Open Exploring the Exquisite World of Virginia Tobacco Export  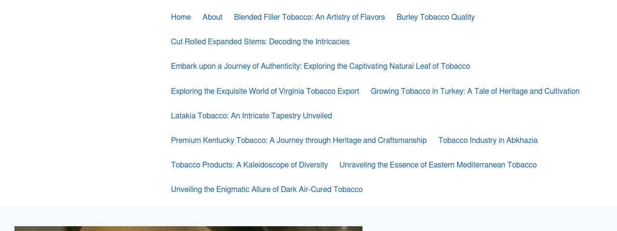pyautogui.click(x=265, y=91)
